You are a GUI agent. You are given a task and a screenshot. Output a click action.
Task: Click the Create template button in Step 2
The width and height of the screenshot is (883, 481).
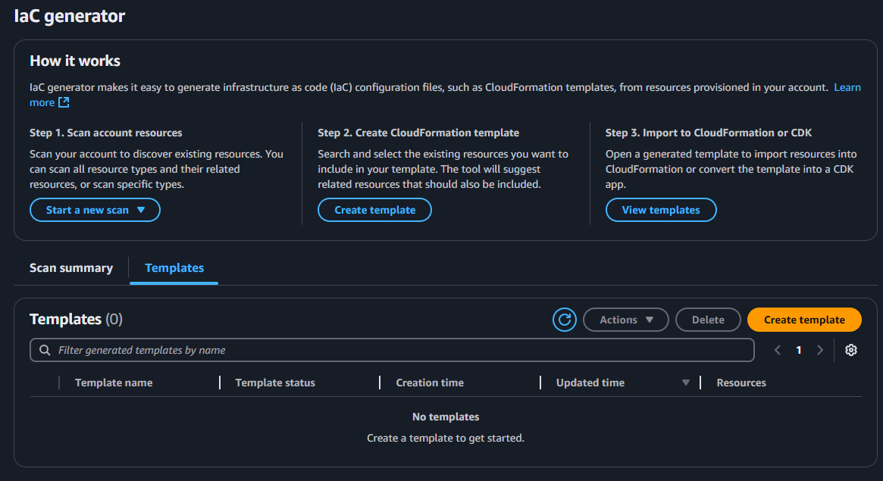374,210
